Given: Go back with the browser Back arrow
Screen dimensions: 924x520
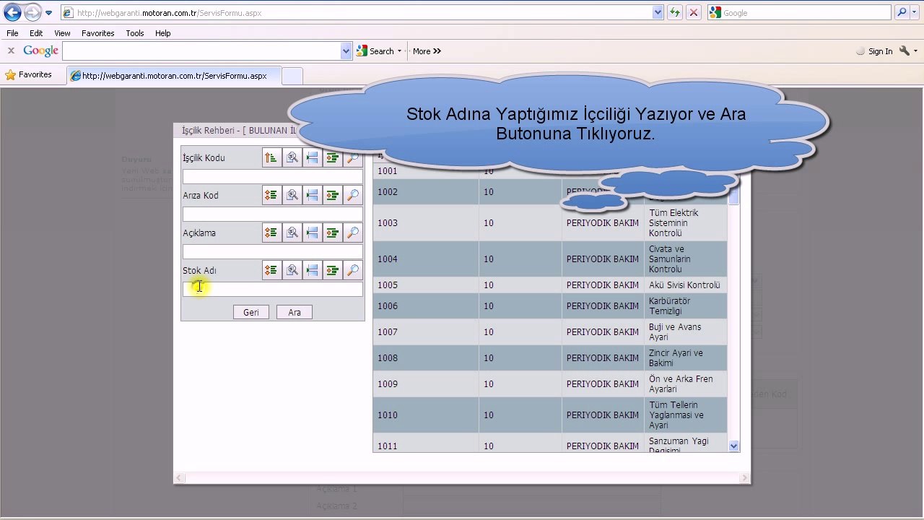Looking at the screenshot, I should point(12,12).
